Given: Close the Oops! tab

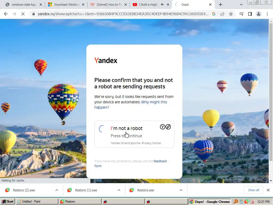Looking at the screenshot, I should click(x=210, y=5).
